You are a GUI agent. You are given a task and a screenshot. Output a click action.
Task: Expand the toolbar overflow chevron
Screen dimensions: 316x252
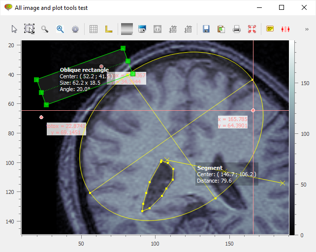tap(307, 29)
